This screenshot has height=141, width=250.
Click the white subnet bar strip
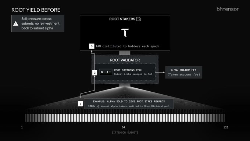[x=125, y=118]
